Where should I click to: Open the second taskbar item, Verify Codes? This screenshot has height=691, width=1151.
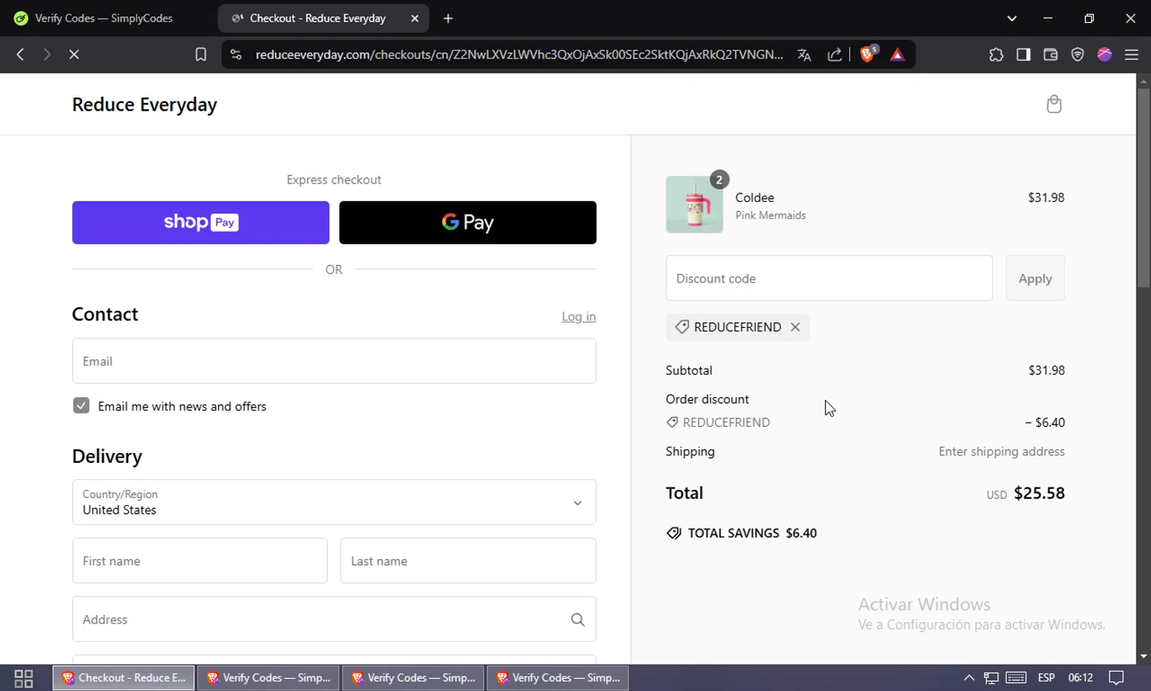click(x=269, y=678)
